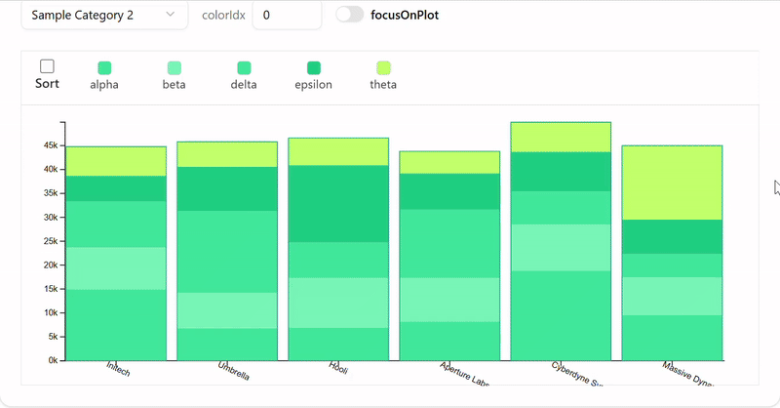The height and width of the screenshot is (408, 780).
Task: Click the alpha legend label
Action: (104, 85)
